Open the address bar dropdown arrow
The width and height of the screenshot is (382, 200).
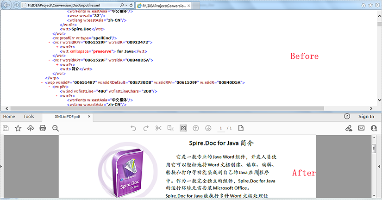tap(126, 5)
